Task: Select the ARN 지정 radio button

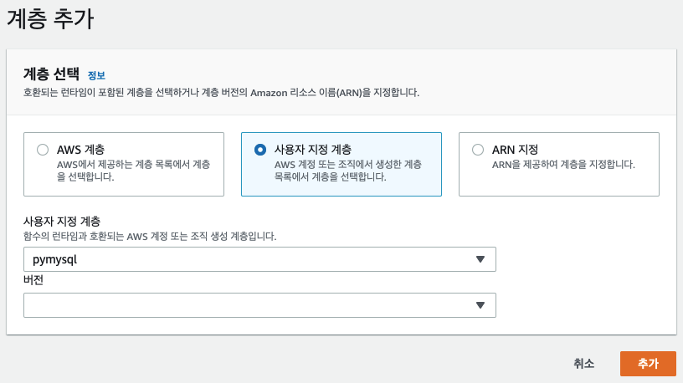Action: tap(478, 150)
